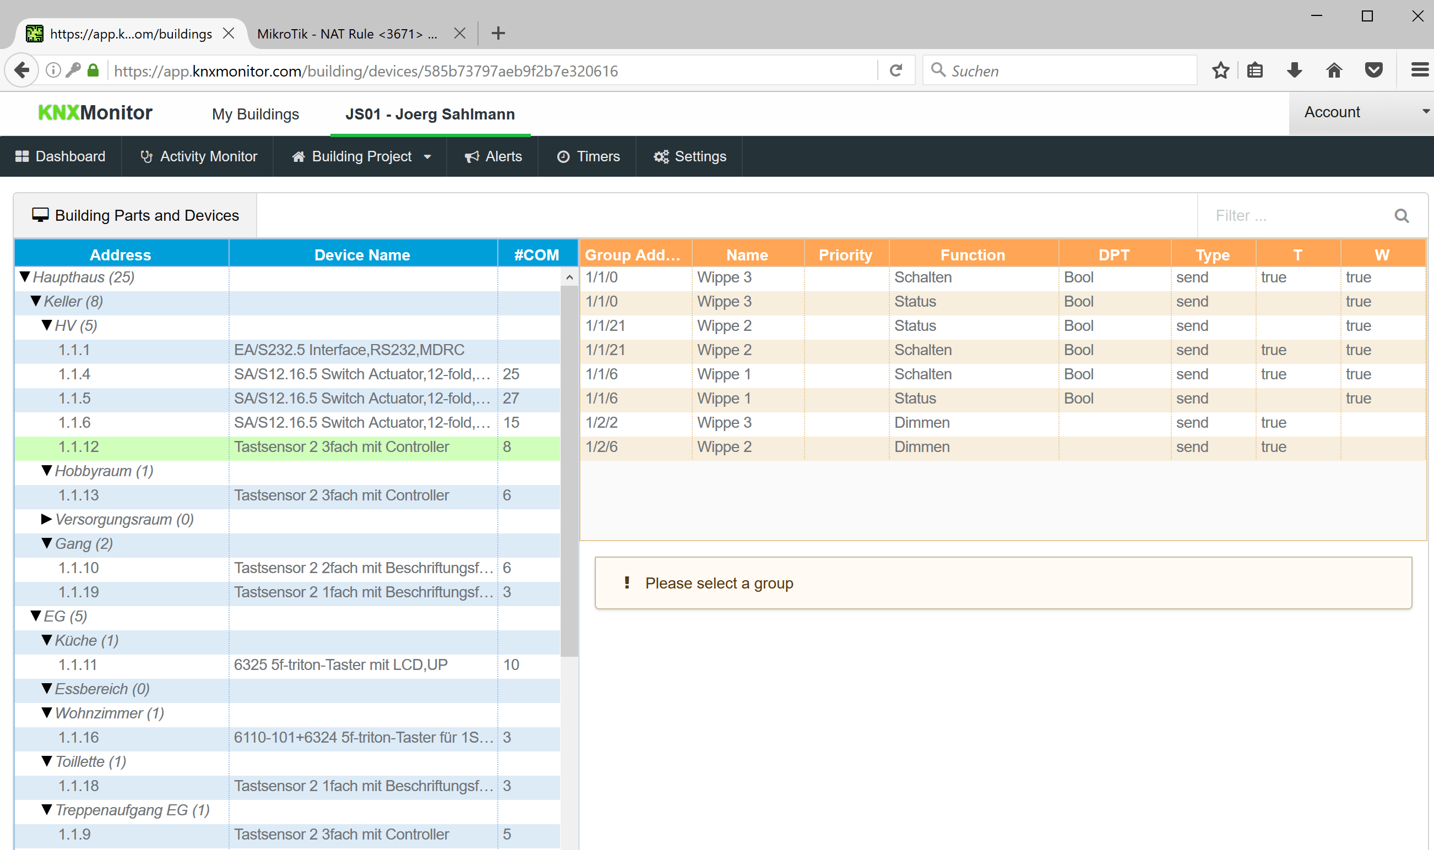The image size is (1434, 850).
Task: Sort by the Priority column header
Action: pyautogui.click(x=846, y=255)
